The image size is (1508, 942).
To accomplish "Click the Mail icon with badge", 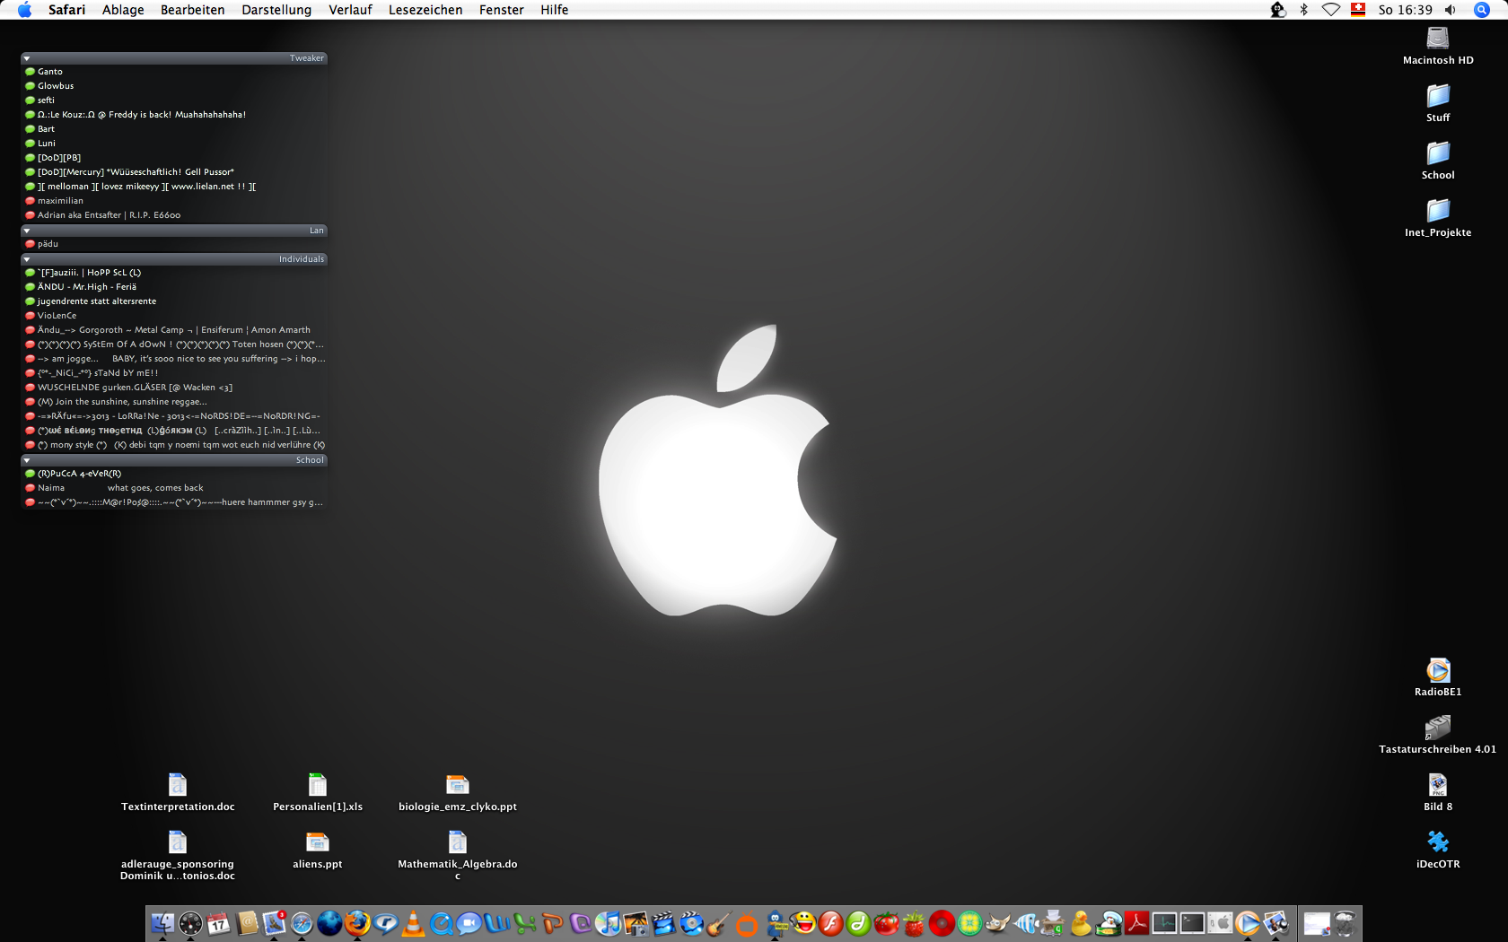I will (x=274, y=922).
